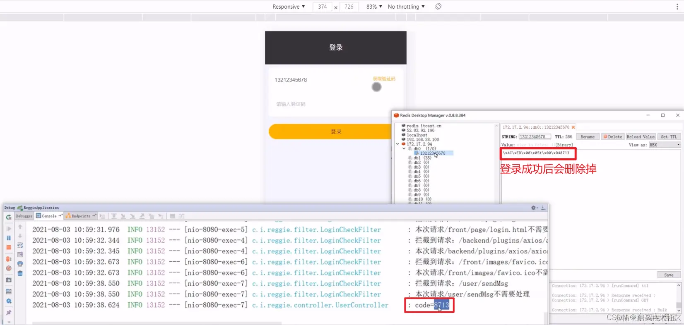This screenshot has height=325, width=684.
Task: Close the 172.17.2.94::db0::13212345678 tab
Action: [573, 127]
